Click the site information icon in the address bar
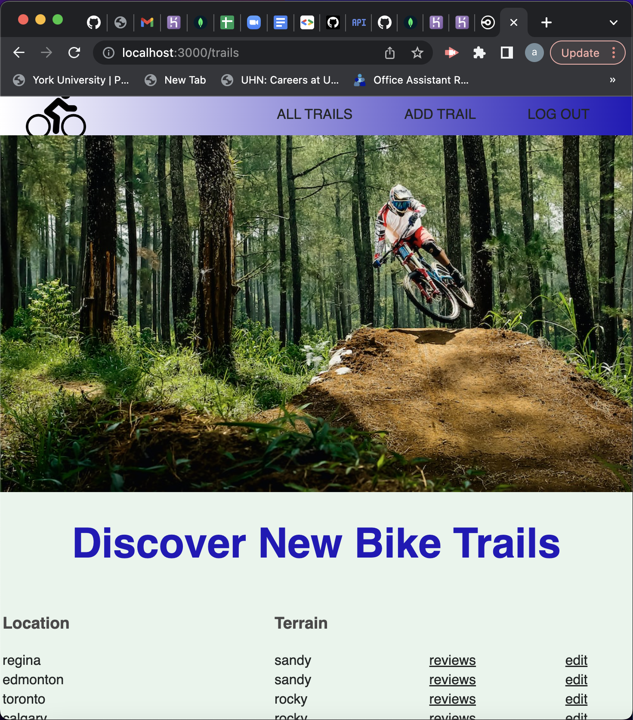The image size is (633, 720). [108, 53]
